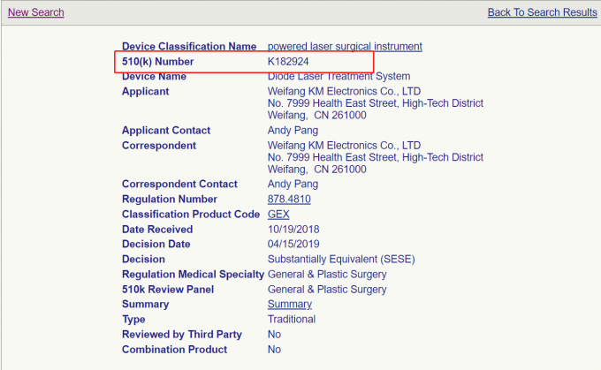The width and height of the screenshot is (601, 370).
Task: Open the GEX product code link
Action: [278, 215]
